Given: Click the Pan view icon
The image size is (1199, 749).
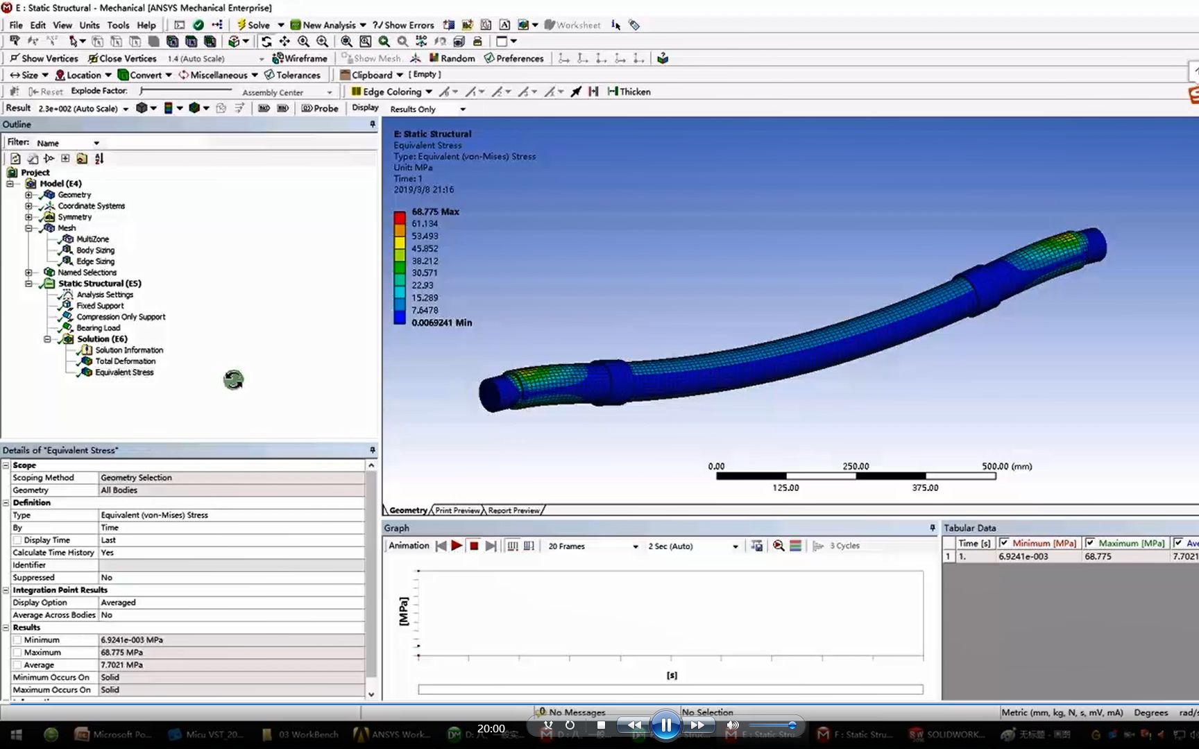Looking at the screenshot, I should [284, 42].
